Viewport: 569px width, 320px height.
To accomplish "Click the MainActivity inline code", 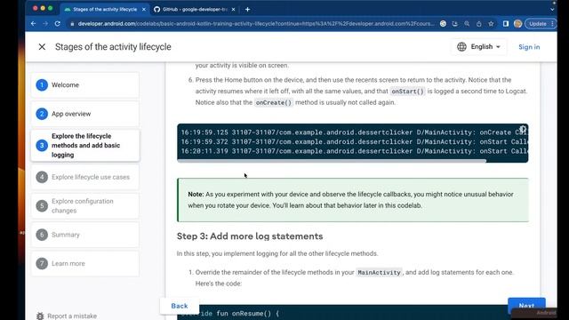I will tap(380, 273).
